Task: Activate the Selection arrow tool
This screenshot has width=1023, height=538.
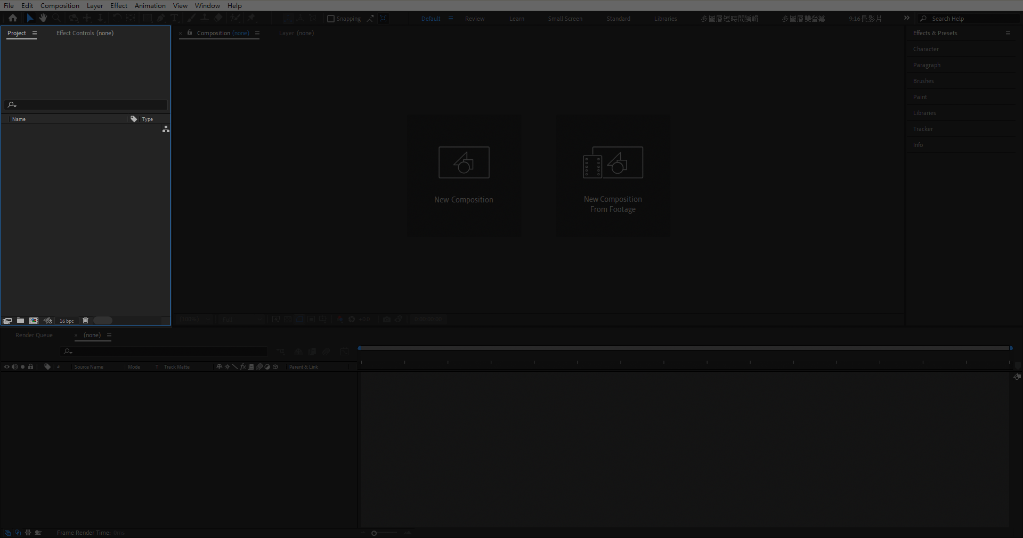Action: coord(30,18)
